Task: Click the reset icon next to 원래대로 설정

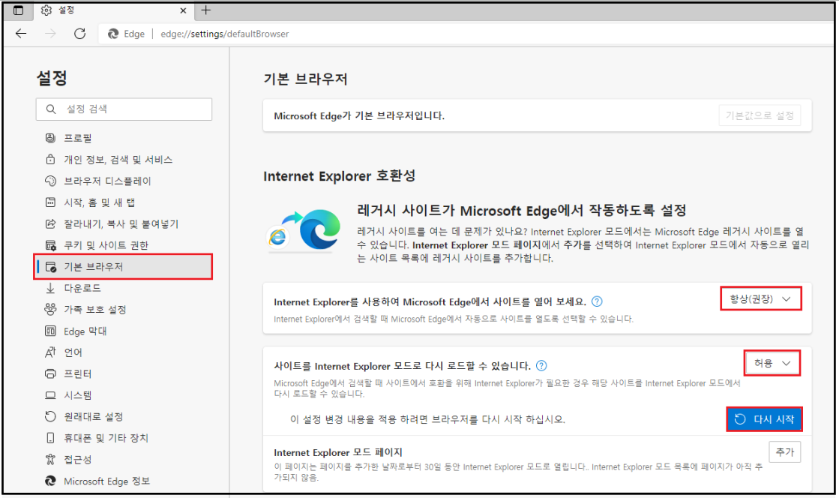Action: (50, 416)
